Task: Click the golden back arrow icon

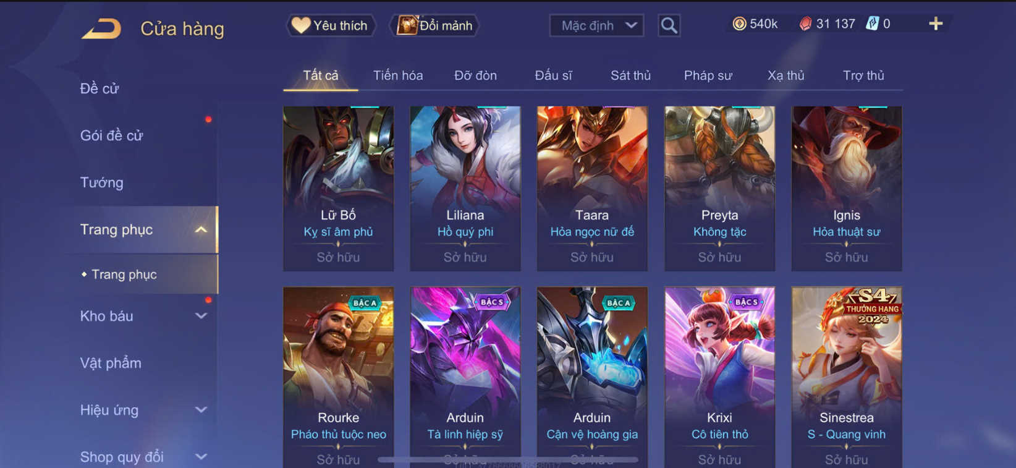Action: (x=102, y=28)
